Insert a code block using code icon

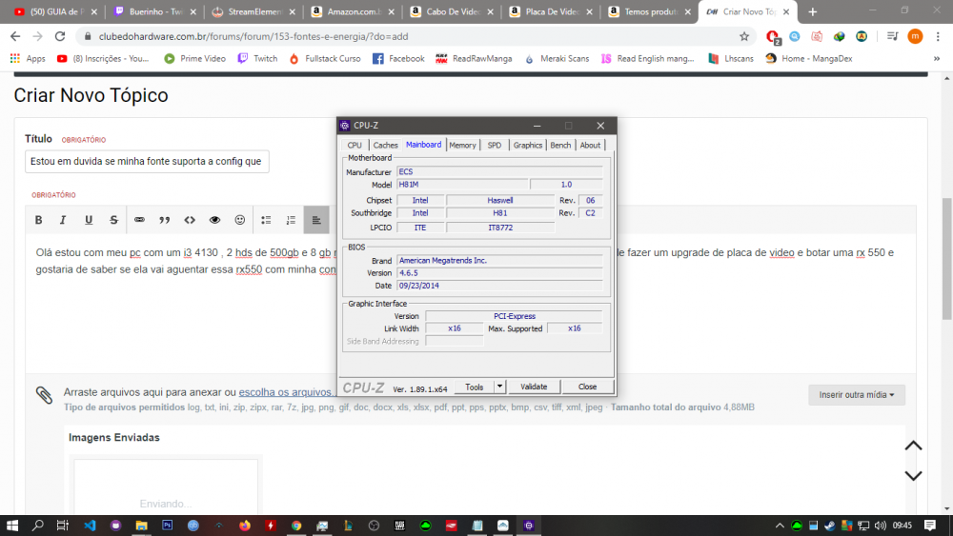coord(190,220)
